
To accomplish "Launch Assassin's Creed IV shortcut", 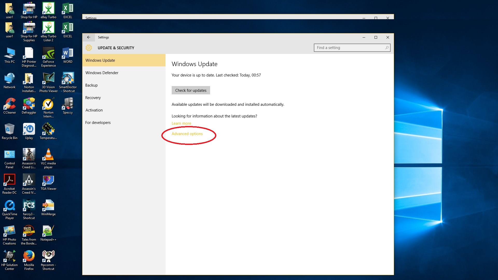I will (29, 184).
